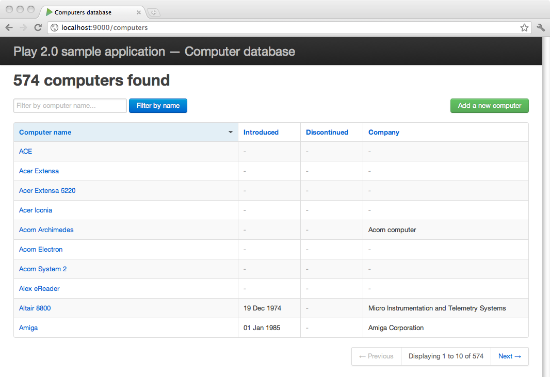Open the Altair 8800 computer link
The image size is (550, 377).
[35, 308]
